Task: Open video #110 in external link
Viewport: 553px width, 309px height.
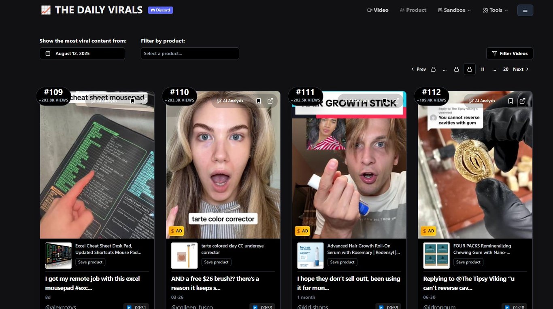Action: click(270, 101)
